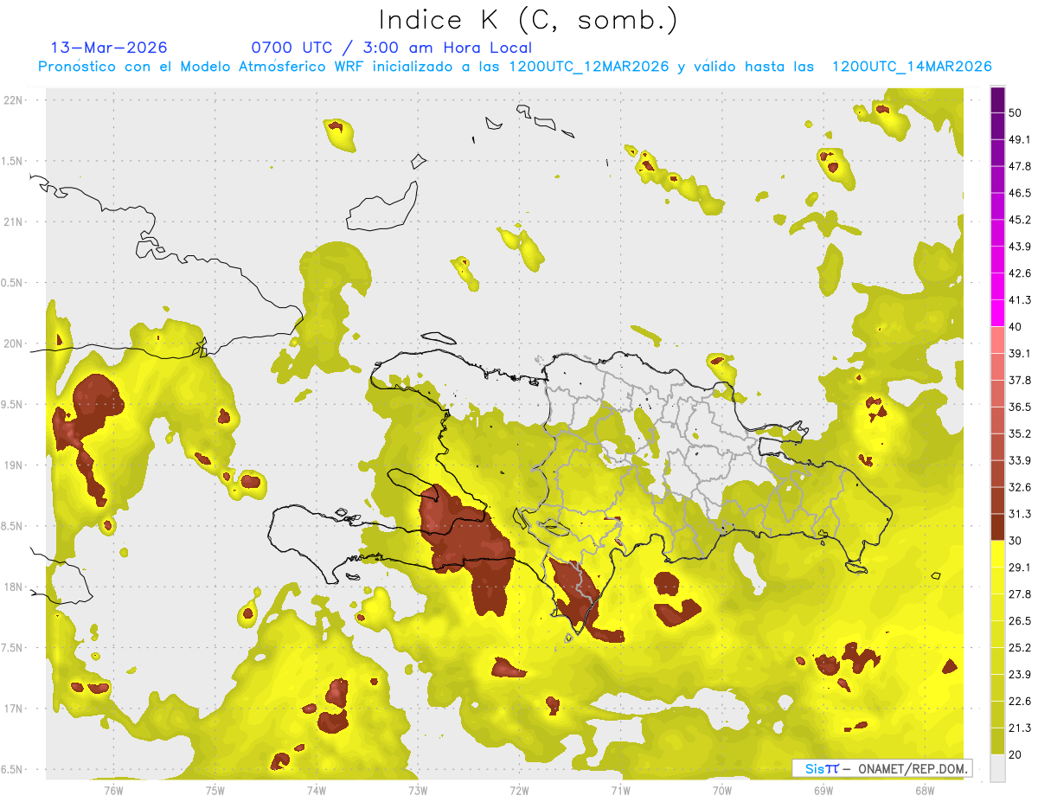Click the legend value '36.5'
The width and height of the screenshot is (1038, 802).
pos(1020,407)
